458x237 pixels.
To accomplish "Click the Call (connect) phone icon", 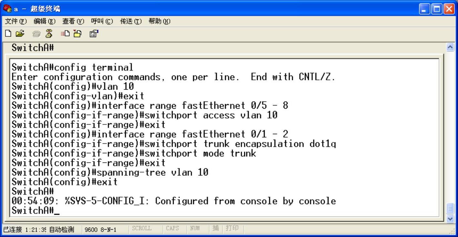I will [37, 34].
